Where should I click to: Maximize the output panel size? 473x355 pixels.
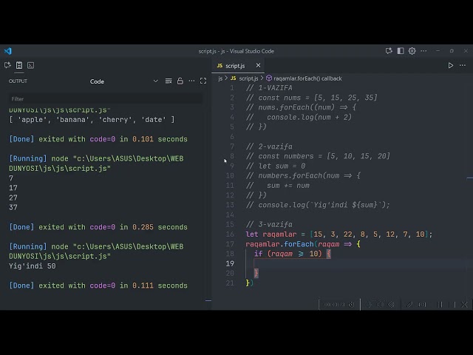(x=203, y=81)
